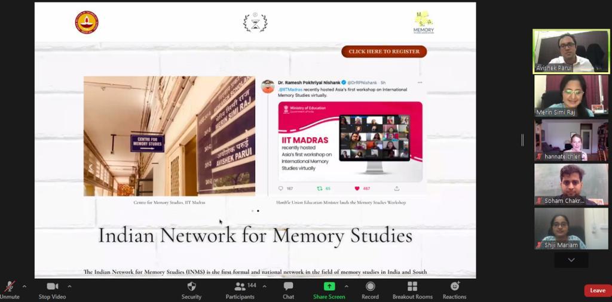Unmute the microphone
Screen dimensions: 612x302
tap(10, 287)
